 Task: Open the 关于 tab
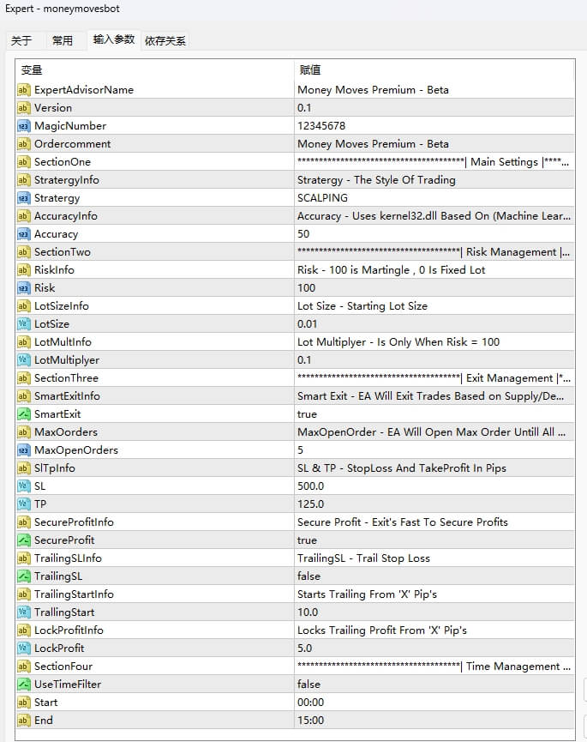[x=21, y=40]
